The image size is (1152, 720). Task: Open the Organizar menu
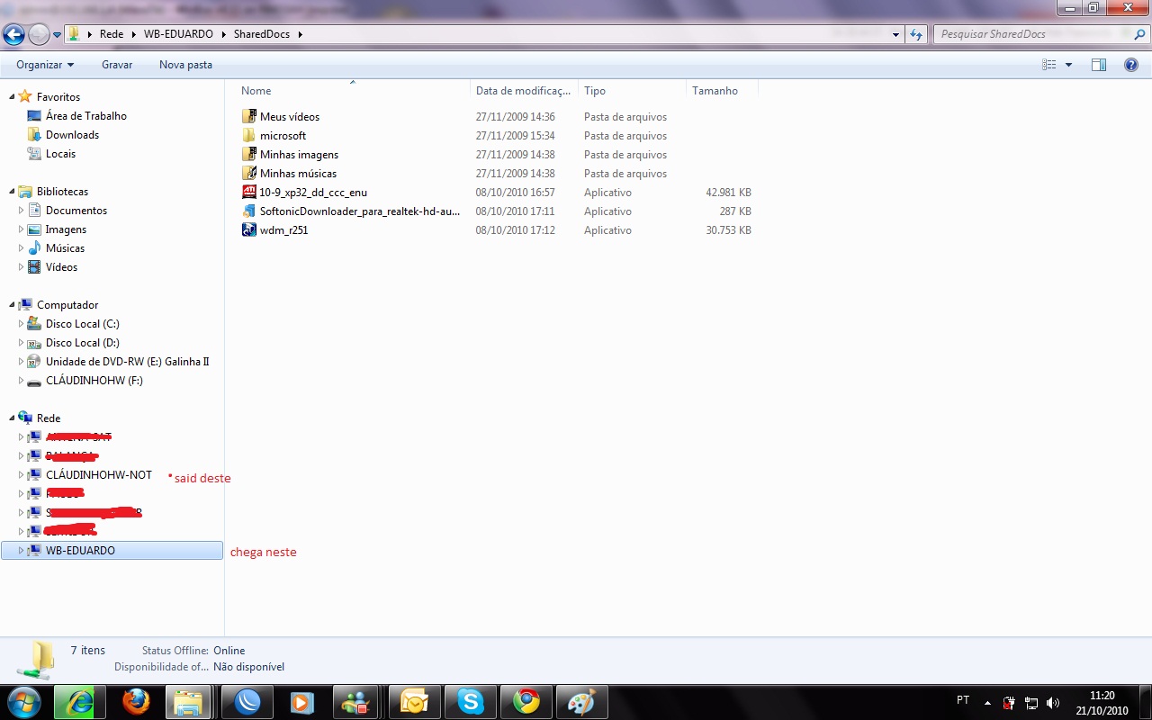(45, 65)
